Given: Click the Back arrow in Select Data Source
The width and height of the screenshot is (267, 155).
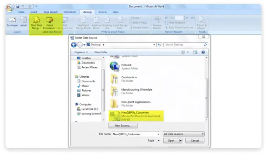Looking at the screenshot, I should [74, 45].
